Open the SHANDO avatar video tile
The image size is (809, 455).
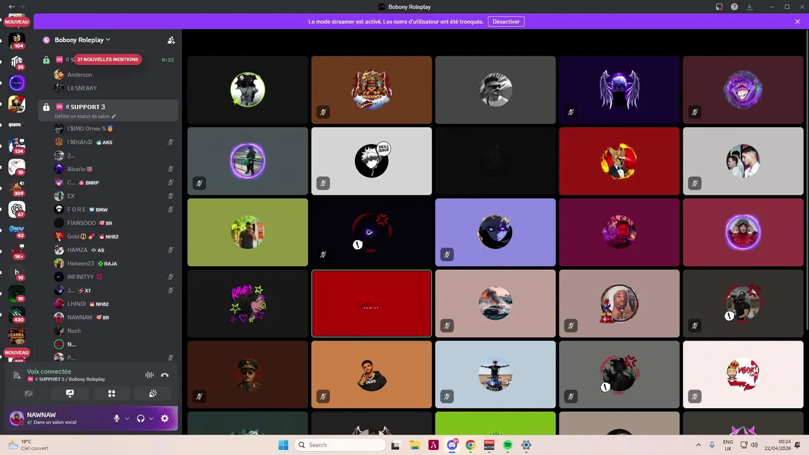click(x=372, y=90)
